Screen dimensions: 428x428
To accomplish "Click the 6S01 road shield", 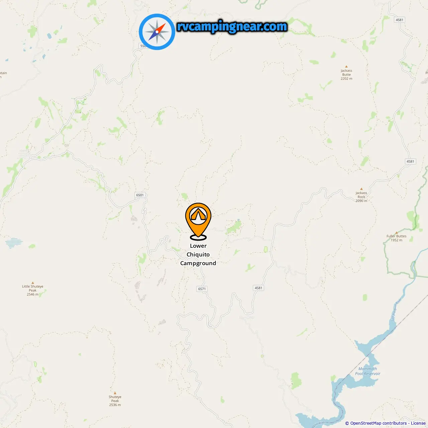I will (140, 195).
